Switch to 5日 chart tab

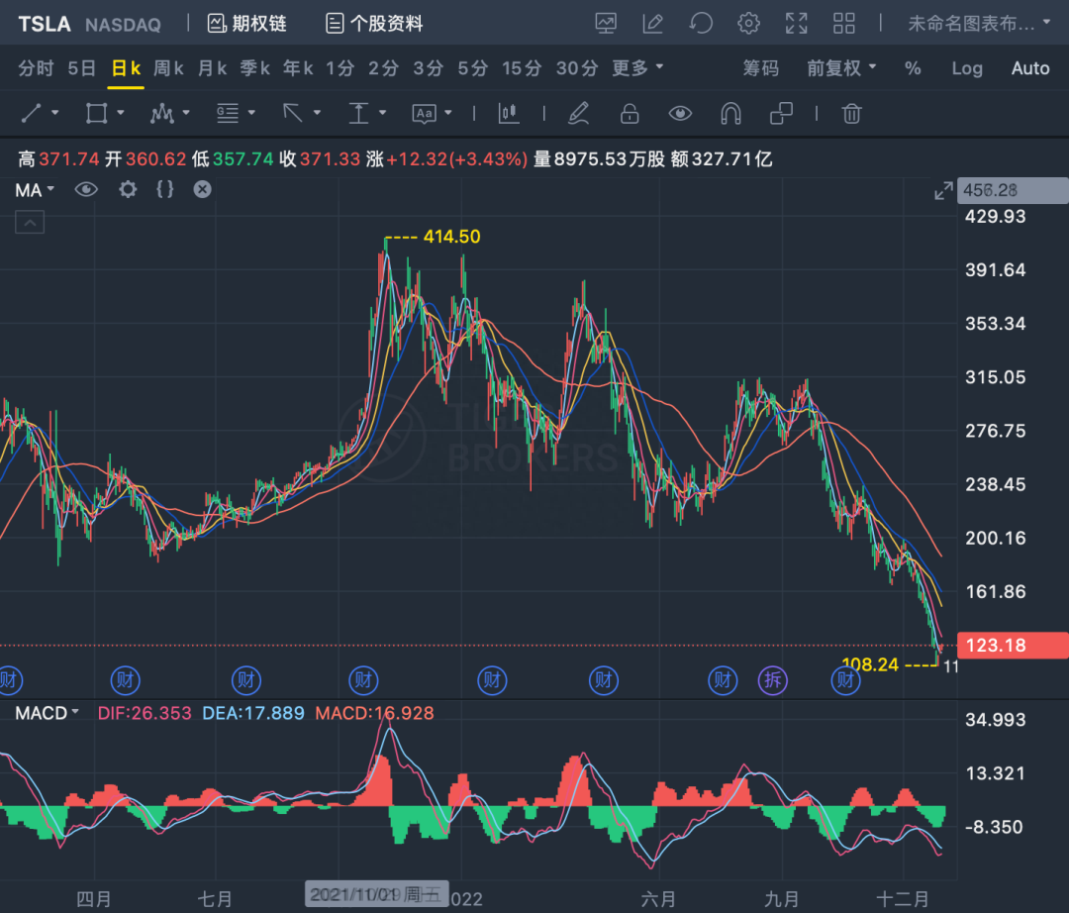point(82,68)
